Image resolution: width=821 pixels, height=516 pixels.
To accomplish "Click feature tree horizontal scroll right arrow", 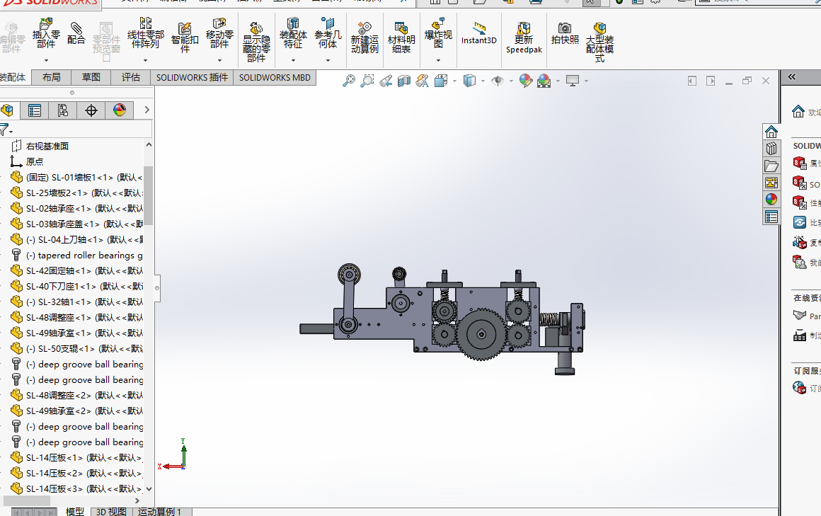I will (x=138, y=501).
